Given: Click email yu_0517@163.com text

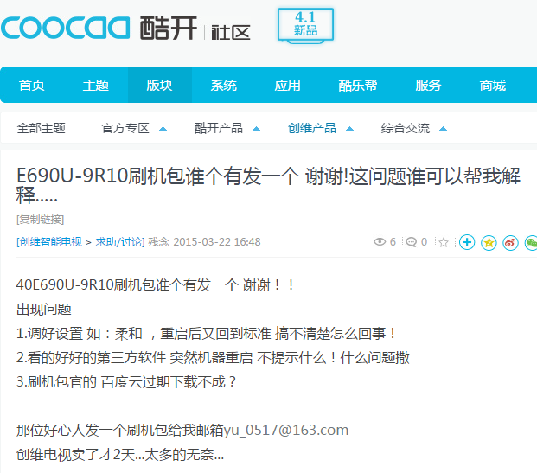Looking at the screenshot, I should tap(286, 430).
